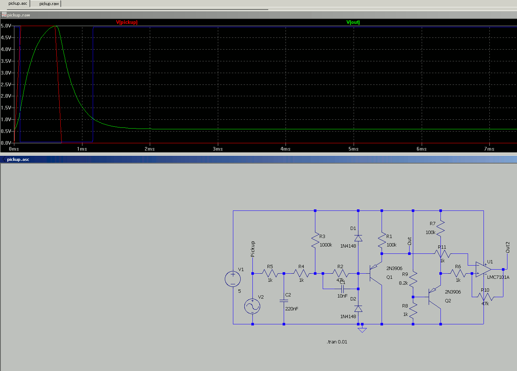
Task: Click the V(pickup) trace label
Action: [x=127, y=22]
